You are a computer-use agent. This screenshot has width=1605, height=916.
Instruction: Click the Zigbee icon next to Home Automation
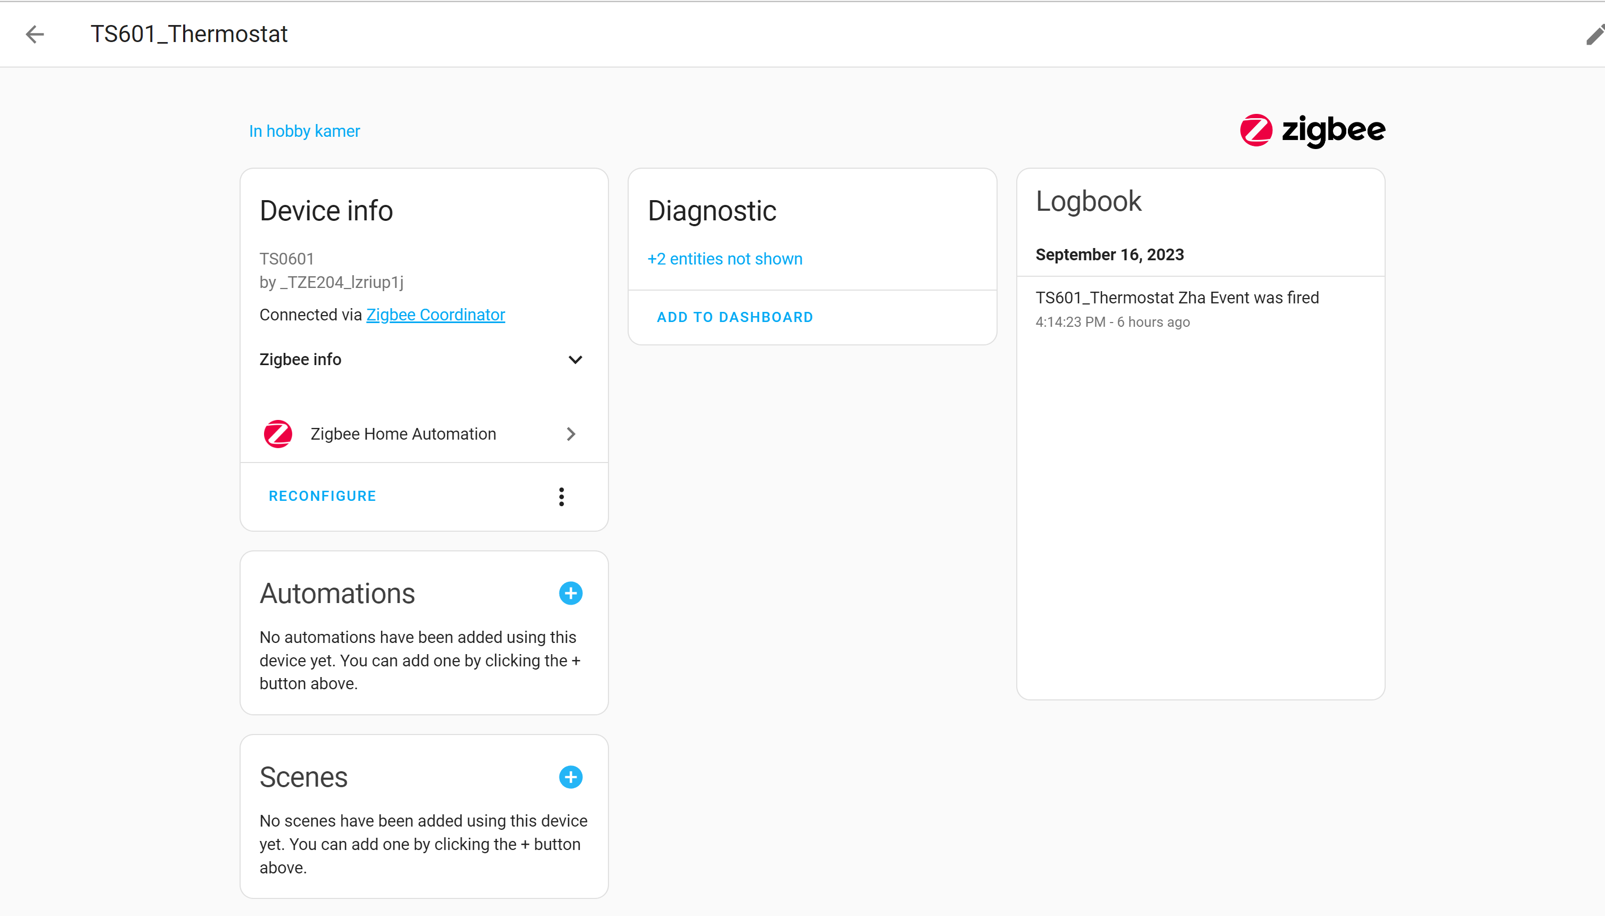tap(277, 433)
